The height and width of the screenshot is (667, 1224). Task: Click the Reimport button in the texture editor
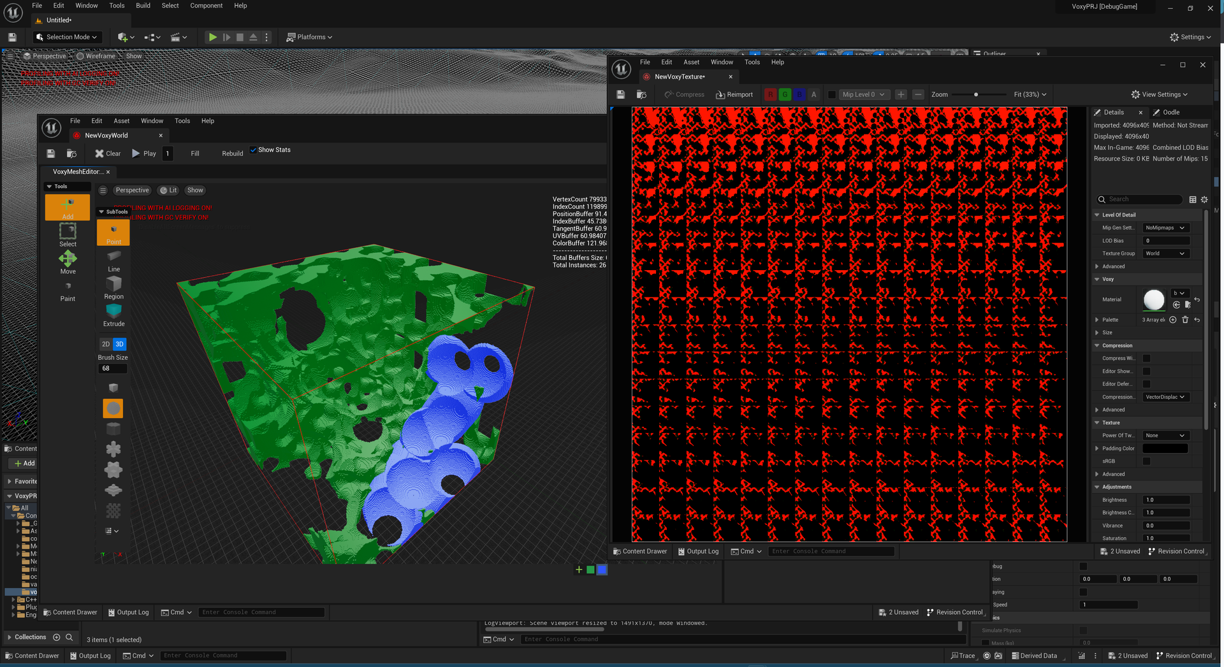point(734,94)
